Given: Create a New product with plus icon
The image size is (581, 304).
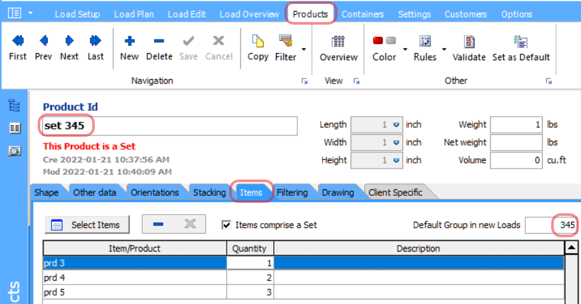Looking at the screenshot, I should pos(129,47).
